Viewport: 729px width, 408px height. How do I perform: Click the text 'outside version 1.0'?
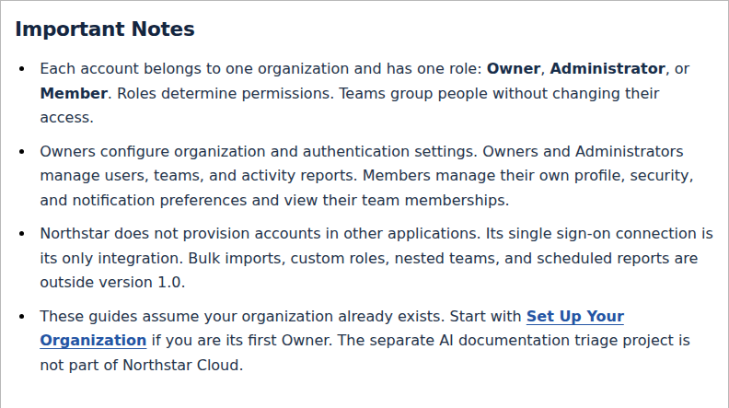tap(110, 283)
